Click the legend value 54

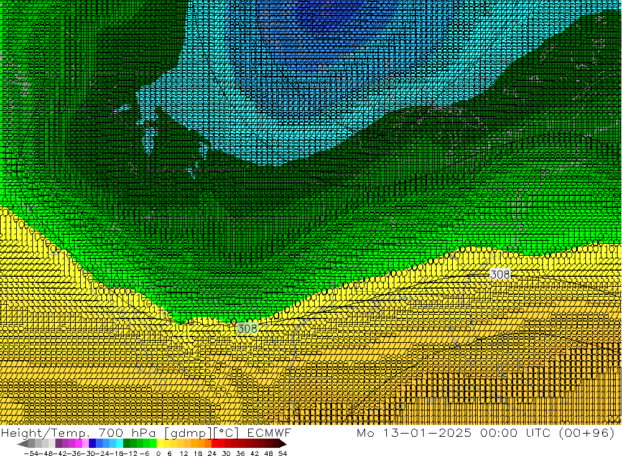point(282,454)
